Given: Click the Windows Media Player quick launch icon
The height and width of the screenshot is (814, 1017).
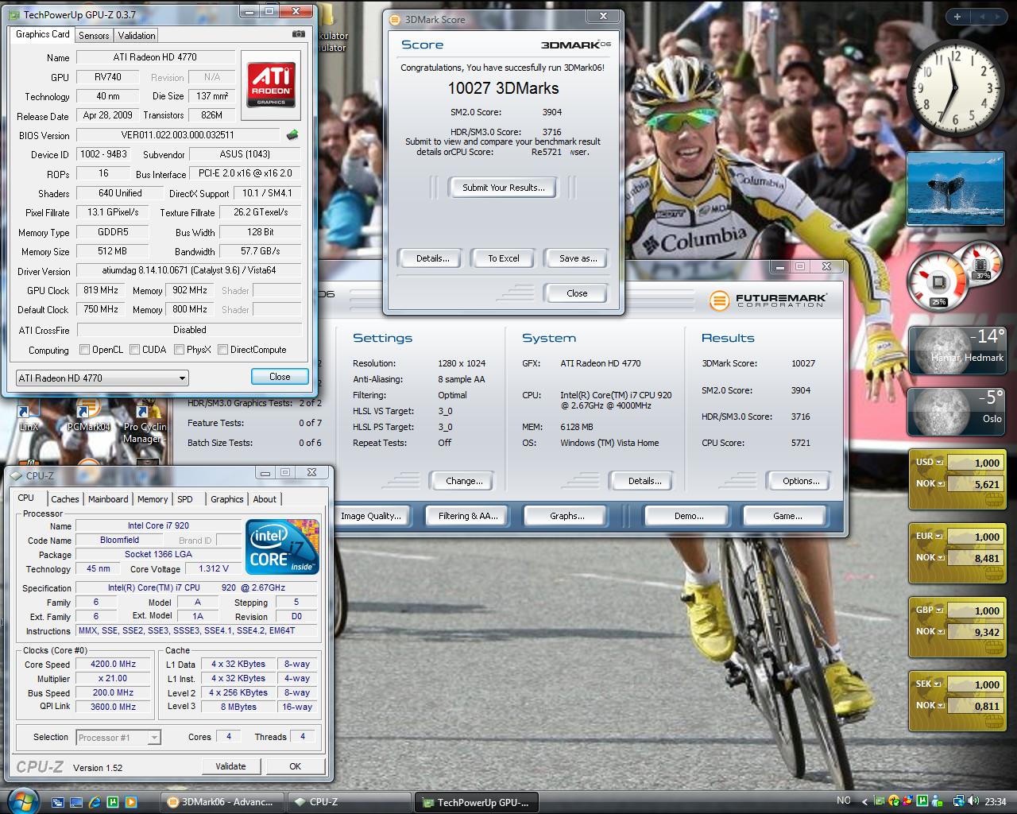Looking at the screenshot, I should (130, 801).
